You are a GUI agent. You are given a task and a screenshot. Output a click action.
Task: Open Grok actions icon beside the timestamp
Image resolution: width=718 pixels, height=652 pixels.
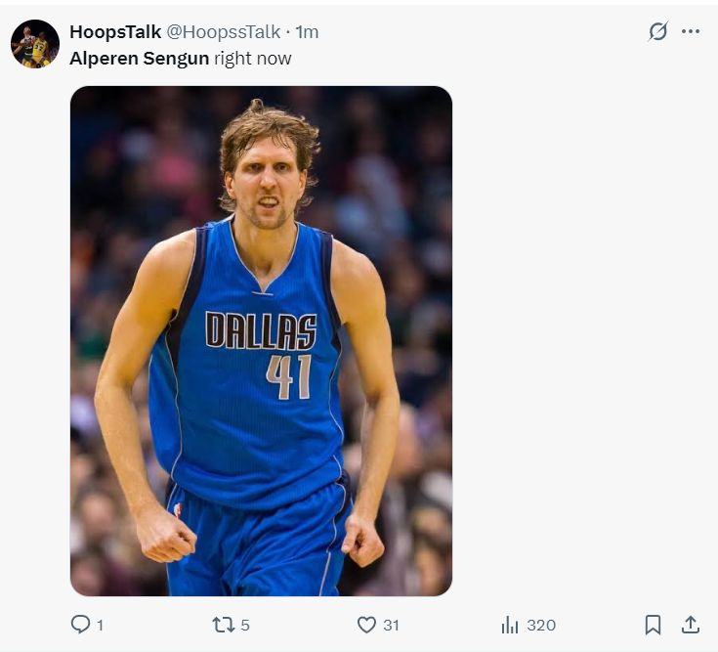[x=658, y=31]
